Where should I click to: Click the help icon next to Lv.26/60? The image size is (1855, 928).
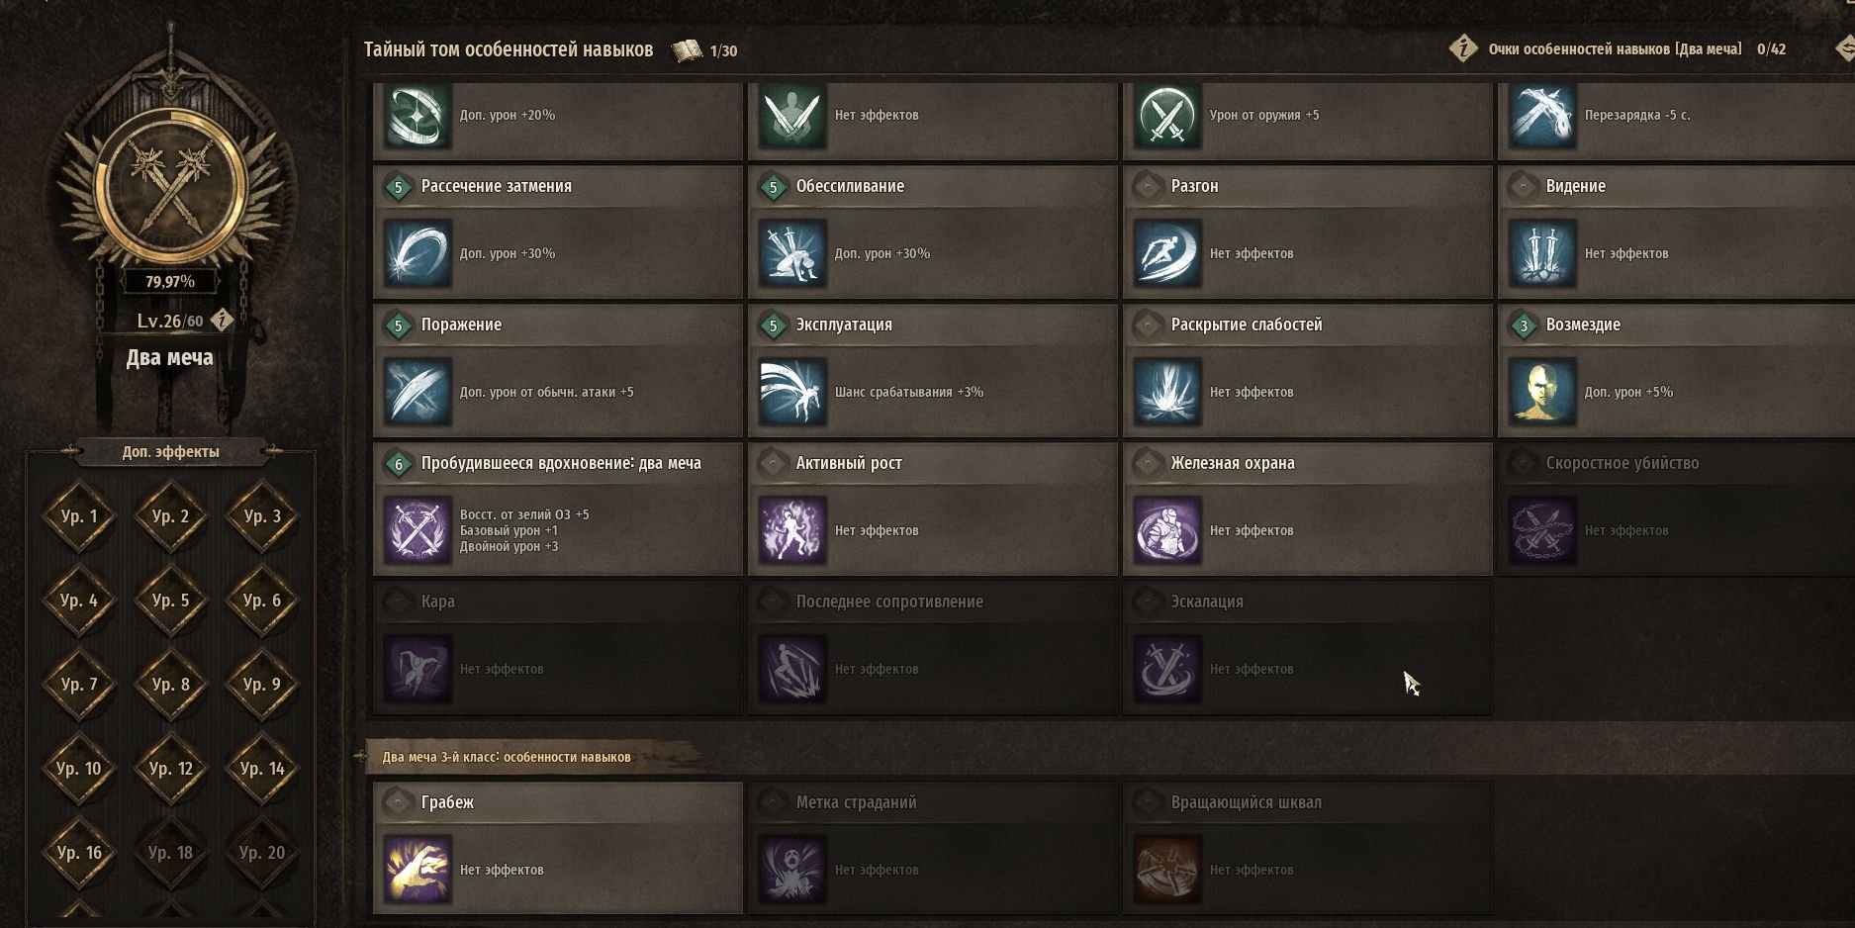[222, 320]
